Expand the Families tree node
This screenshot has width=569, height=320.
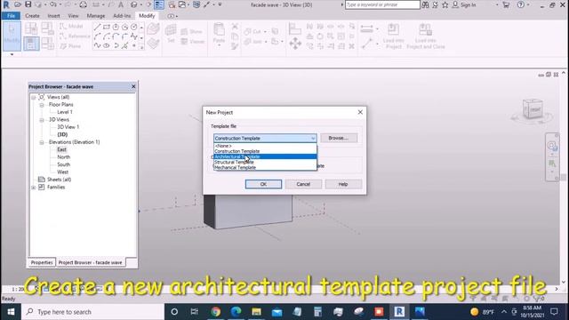click(x=34, y=188)
